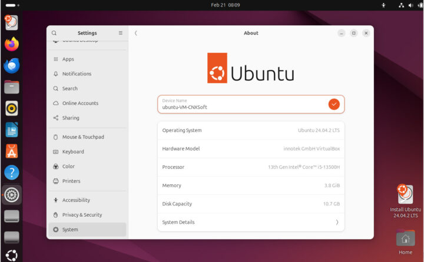The width and height of the screenshot is (424, 262).
Task: Go to Keyboard settings
Action: [x=73, y=152]
